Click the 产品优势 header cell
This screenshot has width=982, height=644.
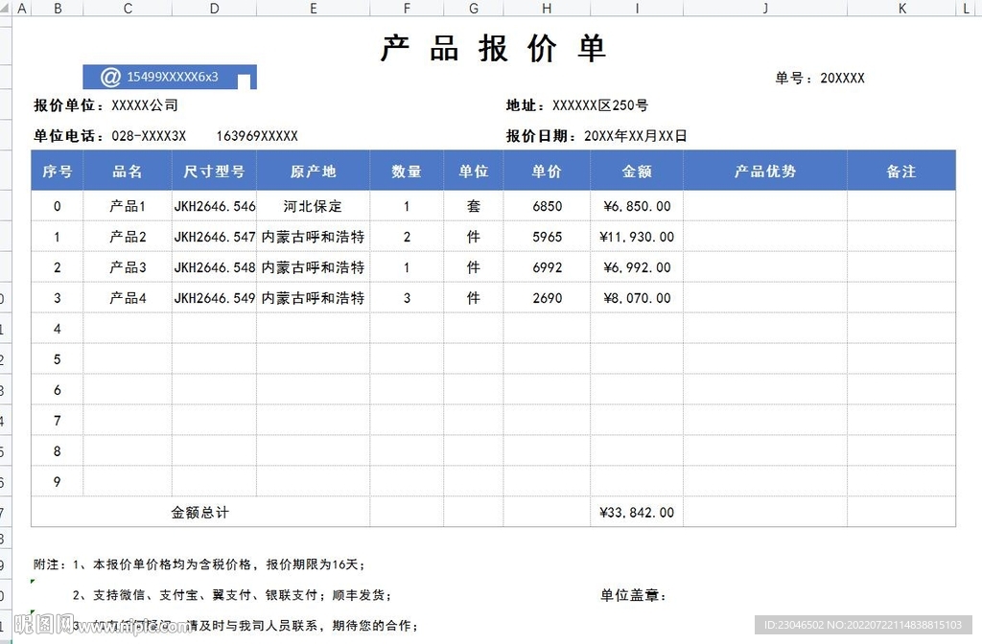coord(765,171)
